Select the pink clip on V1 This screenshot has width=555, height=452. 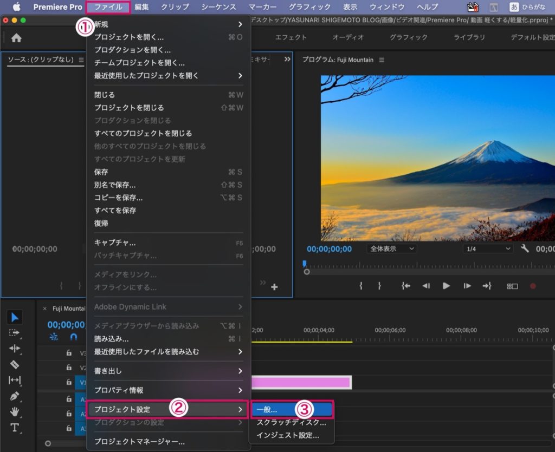pos(301,382)
